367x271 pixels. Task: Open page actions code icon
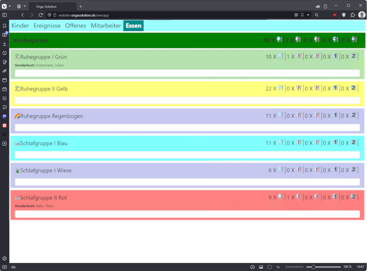point(278,267)
